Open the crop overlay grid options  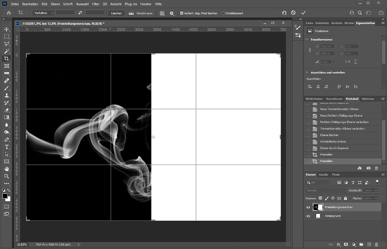point(162,13)
